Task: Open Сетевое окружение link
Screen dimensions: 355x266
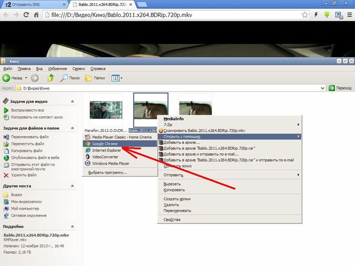Action: (x=29, y=215)
